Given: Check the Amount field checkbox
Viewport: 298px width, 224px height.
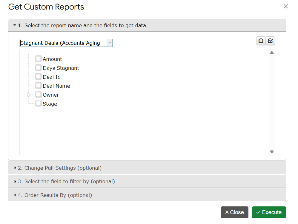Looking at the screenshot, I should (x=38, y=59).
